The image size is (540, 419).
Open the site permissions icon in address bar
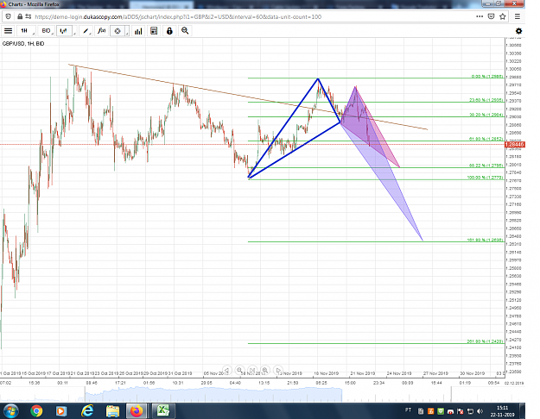tap(29, 16)
